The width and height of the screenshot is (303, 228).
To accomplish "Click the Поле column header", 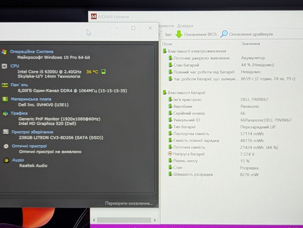I will coord(167,44).
